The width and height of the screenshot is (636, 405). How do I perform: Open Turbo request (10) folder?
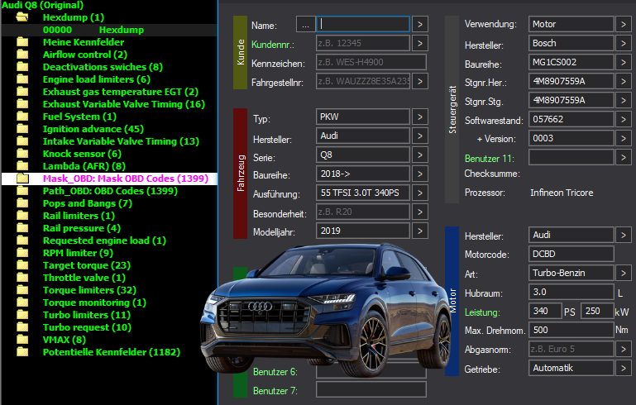coord(87,327)
